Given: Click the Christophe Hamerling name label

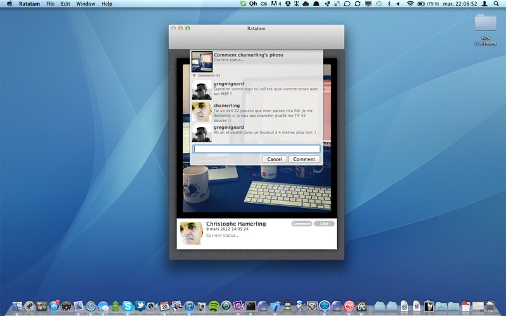Looking at the screenshot, I should [236, 224].
